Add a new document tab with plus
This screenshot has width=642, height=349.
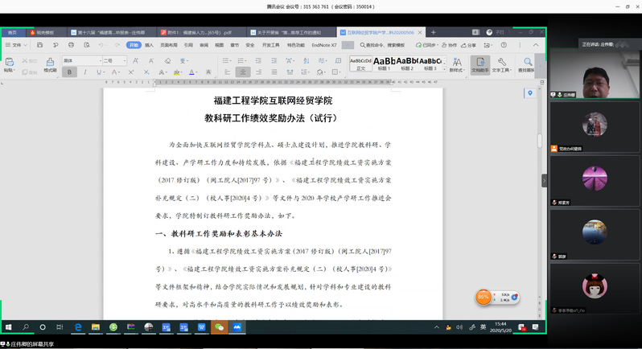click(x=433, y=32)
